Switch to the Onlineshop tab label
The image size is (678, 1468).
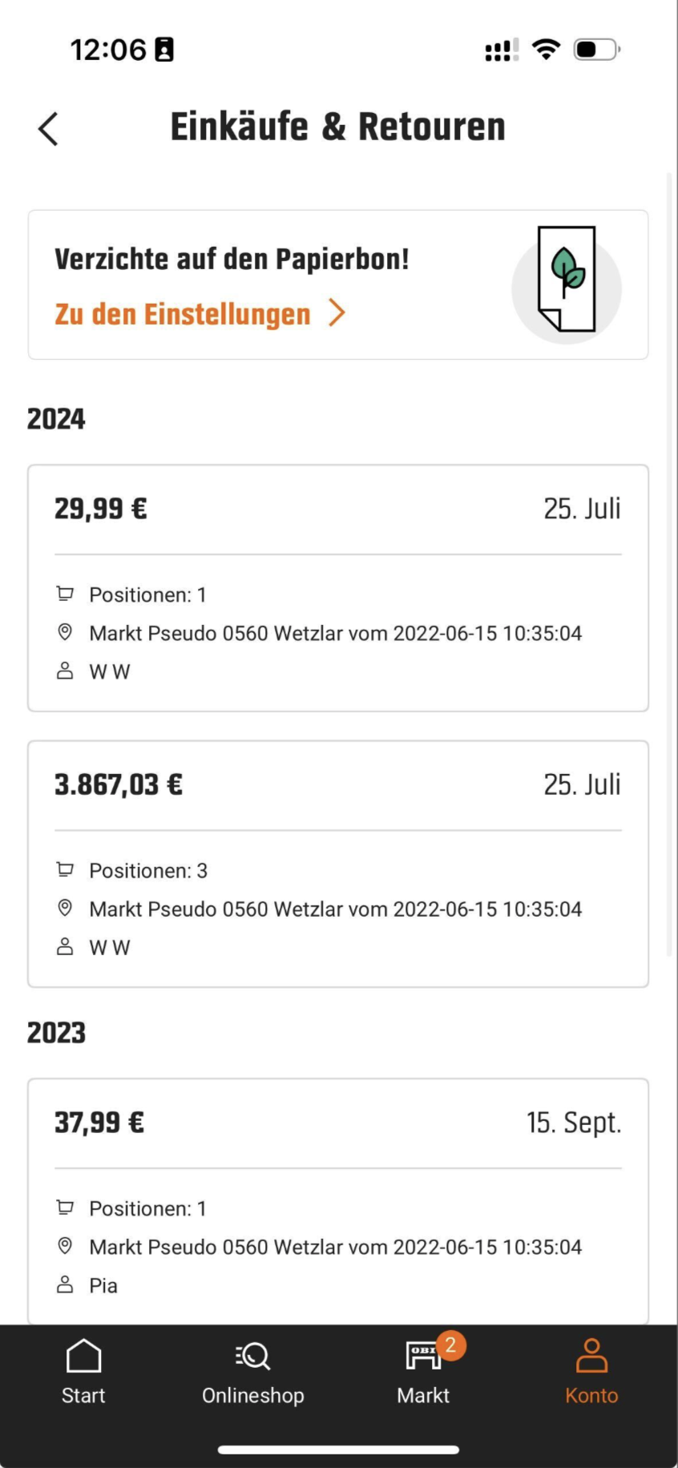tap(253, 1395)
